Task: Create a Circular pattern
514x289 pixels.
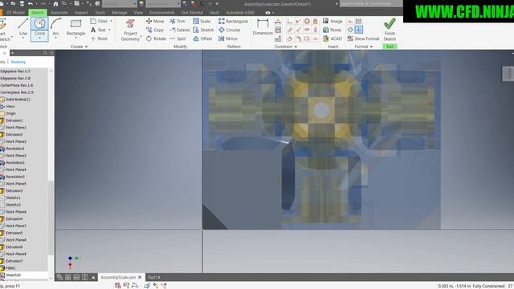Action: pos(230,30)
